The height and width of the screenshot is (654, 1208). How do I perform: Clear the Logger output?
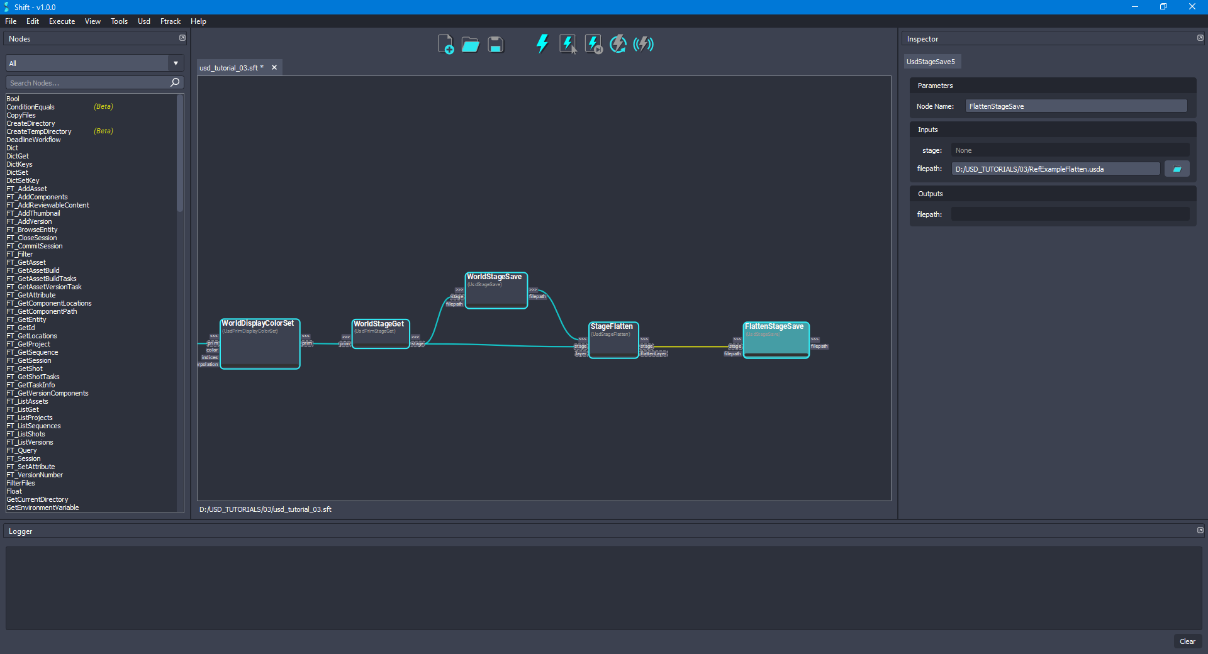coord(1187,641)
